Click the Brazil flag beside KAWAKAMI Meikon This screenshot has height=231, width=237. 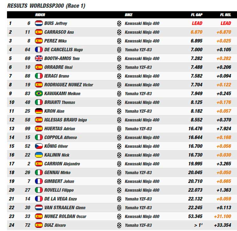tap(39, 93)
